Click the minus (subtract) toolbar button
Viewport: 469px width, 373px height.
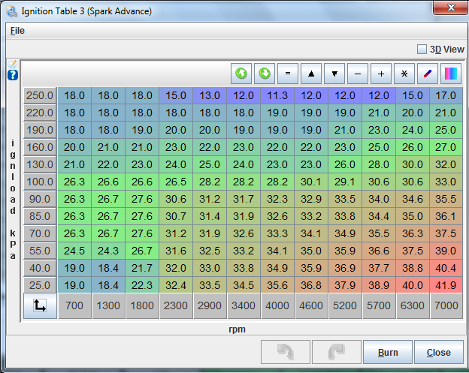(358, 74)
